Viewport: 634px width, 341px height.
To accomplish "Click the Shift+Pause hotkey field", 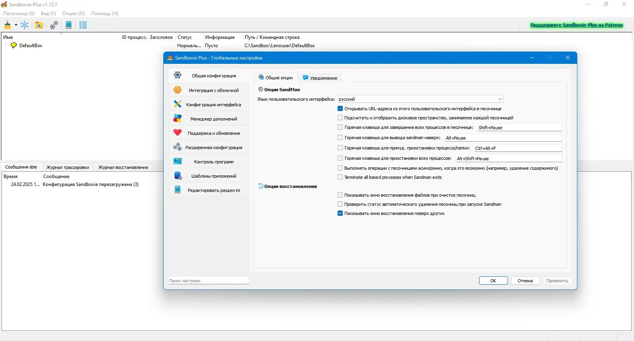I will 519,128.
